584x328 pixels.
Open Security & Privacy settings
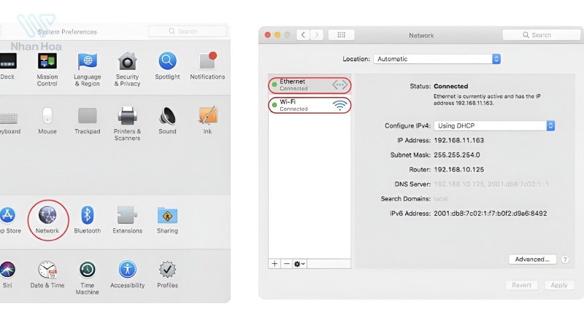127,69
